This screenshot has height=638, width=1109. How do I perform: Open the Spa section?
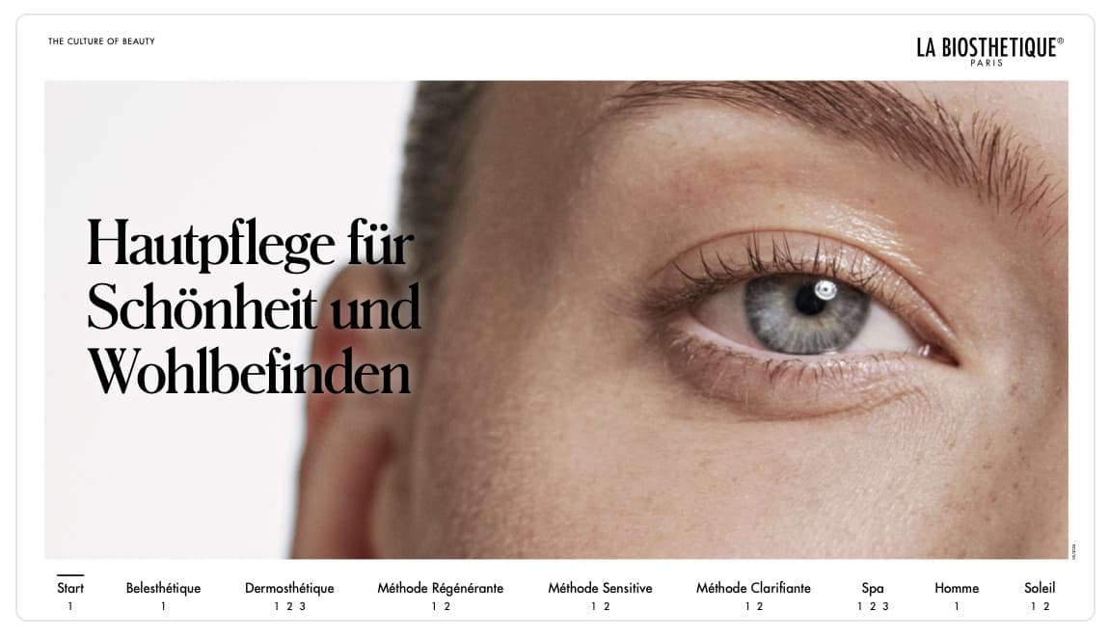(873, 588)
